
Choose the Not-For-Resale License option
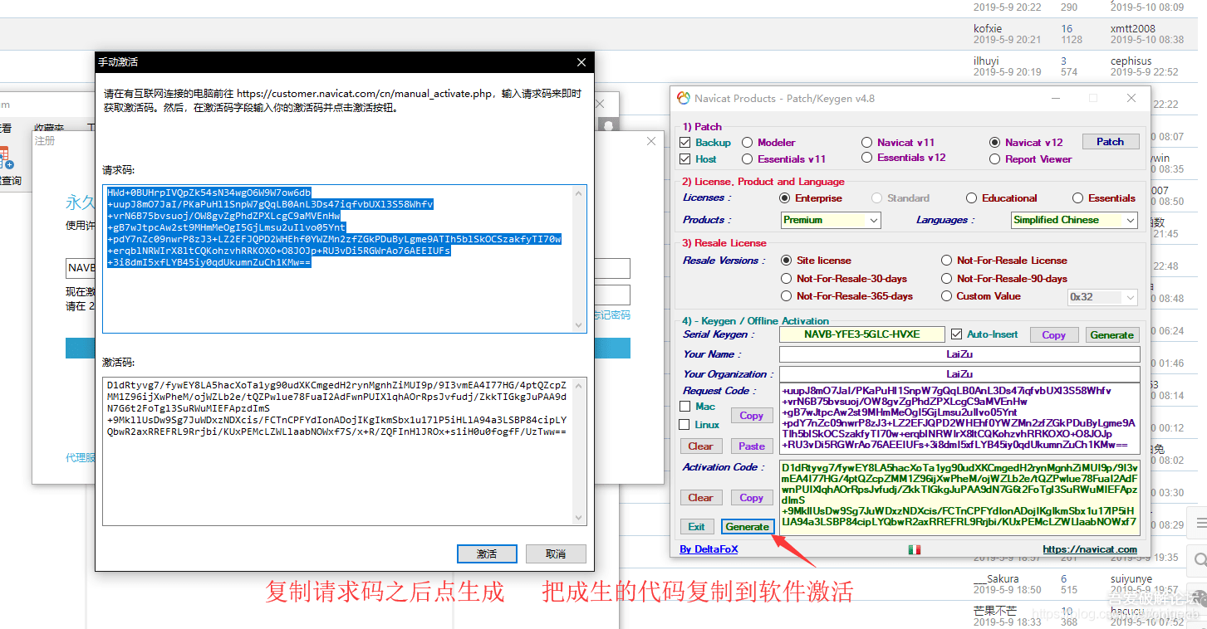(x=947, y=261)
